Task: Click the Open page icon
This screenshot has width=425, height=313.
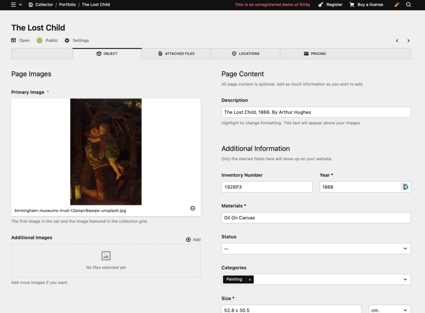Action: click(x=13, y=40)
